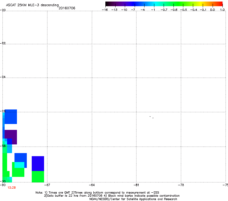Click the -78 longitude axis label
This screenshot has width=228, height=201.
click(x=181, y=185)
